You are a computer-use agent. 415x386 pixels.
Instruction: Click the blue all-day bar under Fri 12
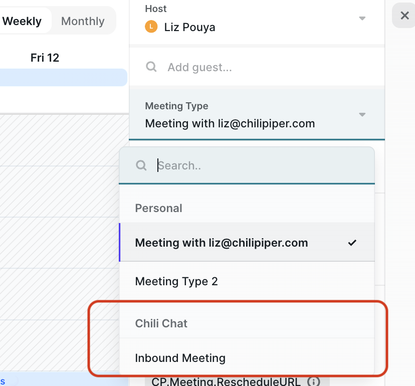[x=64, y=77]
